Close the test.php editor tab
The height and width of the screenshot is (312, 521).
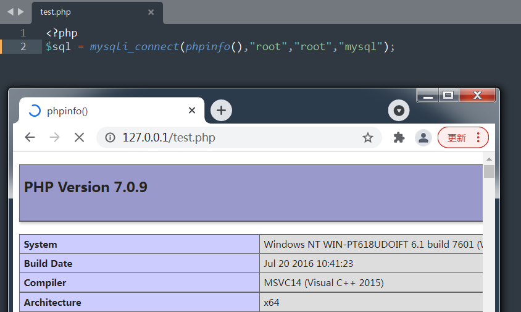point(151,12)
